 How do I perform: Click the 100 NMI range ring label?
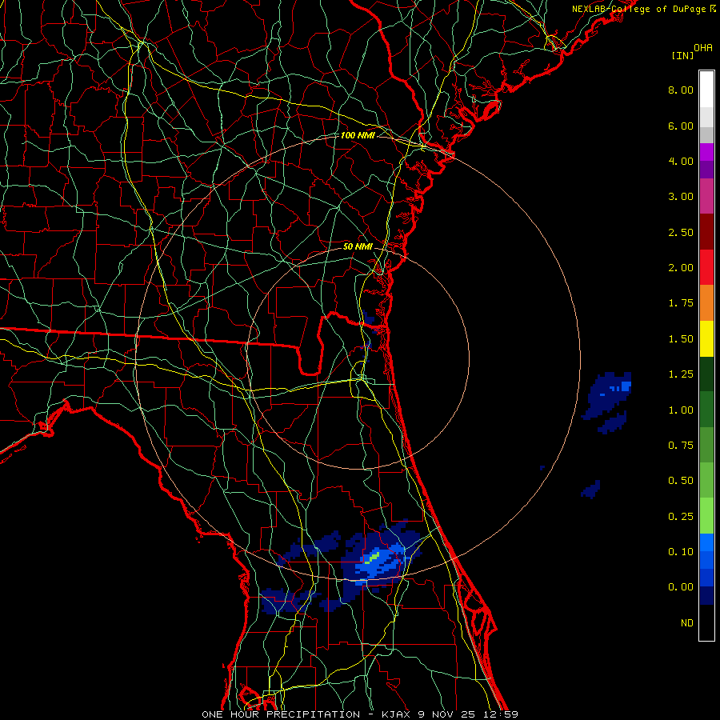(358, 135)
